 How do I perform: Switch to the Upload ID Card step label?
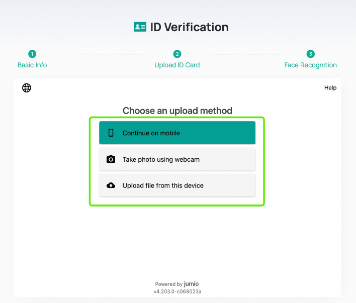click(x=177, y=65)
